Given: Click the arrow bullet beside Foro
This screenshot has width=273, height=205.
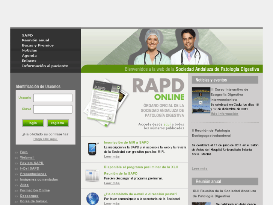Looking at the screenshot, I should (17, 152).
